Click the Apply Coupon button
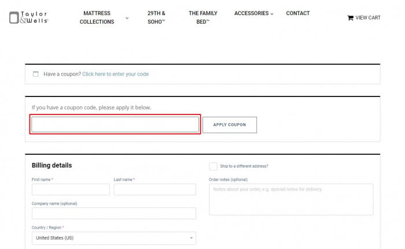Image resolution: width=405 pixels, height=249 pixels. tap(230, 125)
